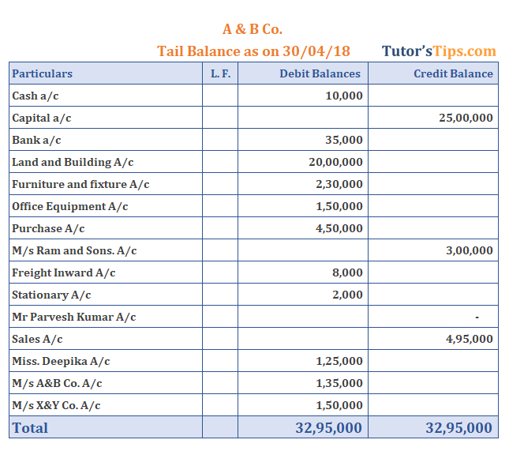The height and width of the screenshot is (451, 509).
Task: Select Mr Parvesh Kumar A/c row label
Action: [73, 317]
